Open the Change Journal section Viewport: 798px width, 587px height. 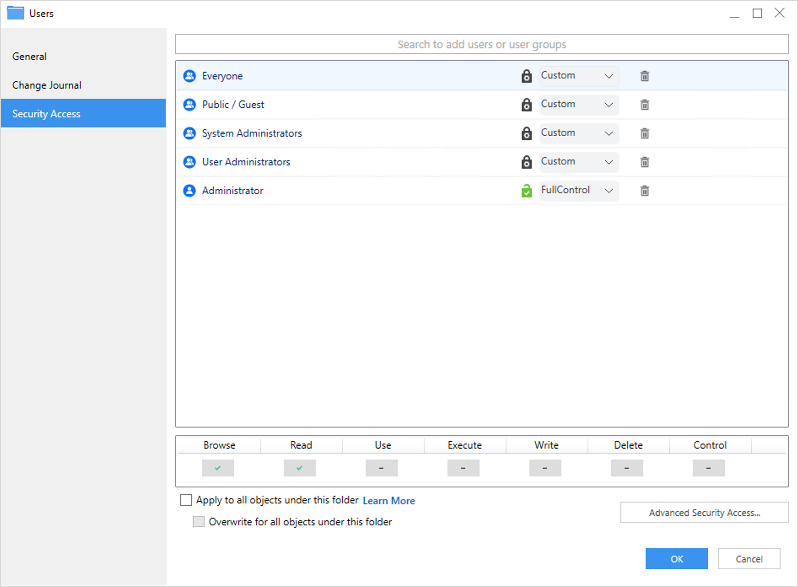pos(47,85)
